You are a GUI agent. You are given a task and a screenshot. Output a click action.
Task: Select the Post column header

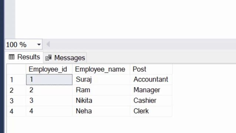point(151,69)
